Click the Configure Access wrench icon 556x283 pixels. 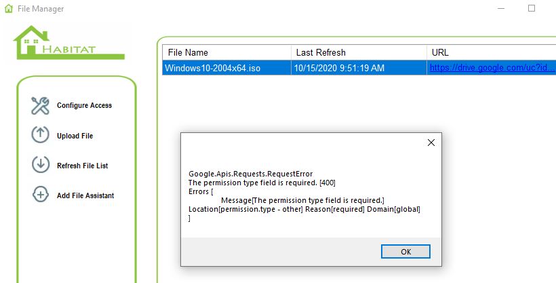pos(41,106)
